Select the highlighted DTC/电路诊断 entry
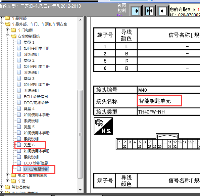Image resolution: width=200 pixels, height=196 pixels. pos(36,169)
